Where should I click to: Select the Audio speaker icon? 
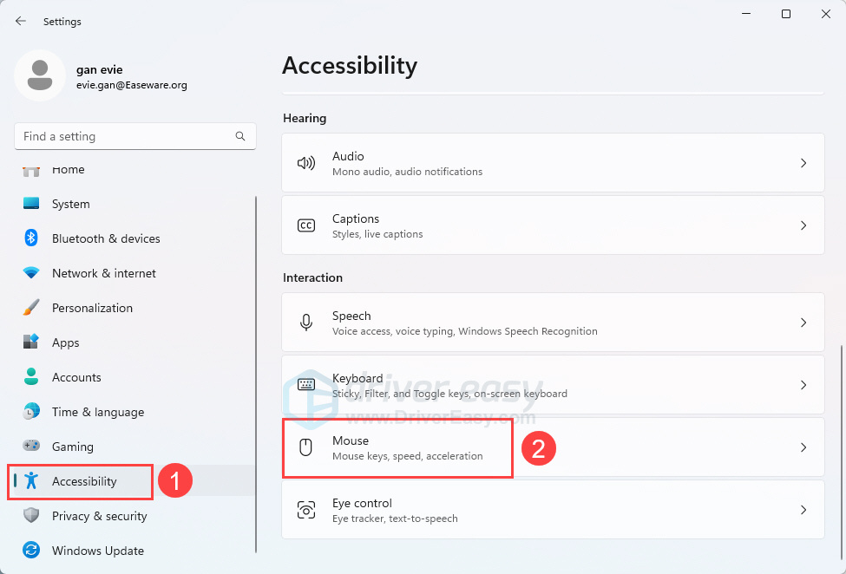(x=305, y=163)
